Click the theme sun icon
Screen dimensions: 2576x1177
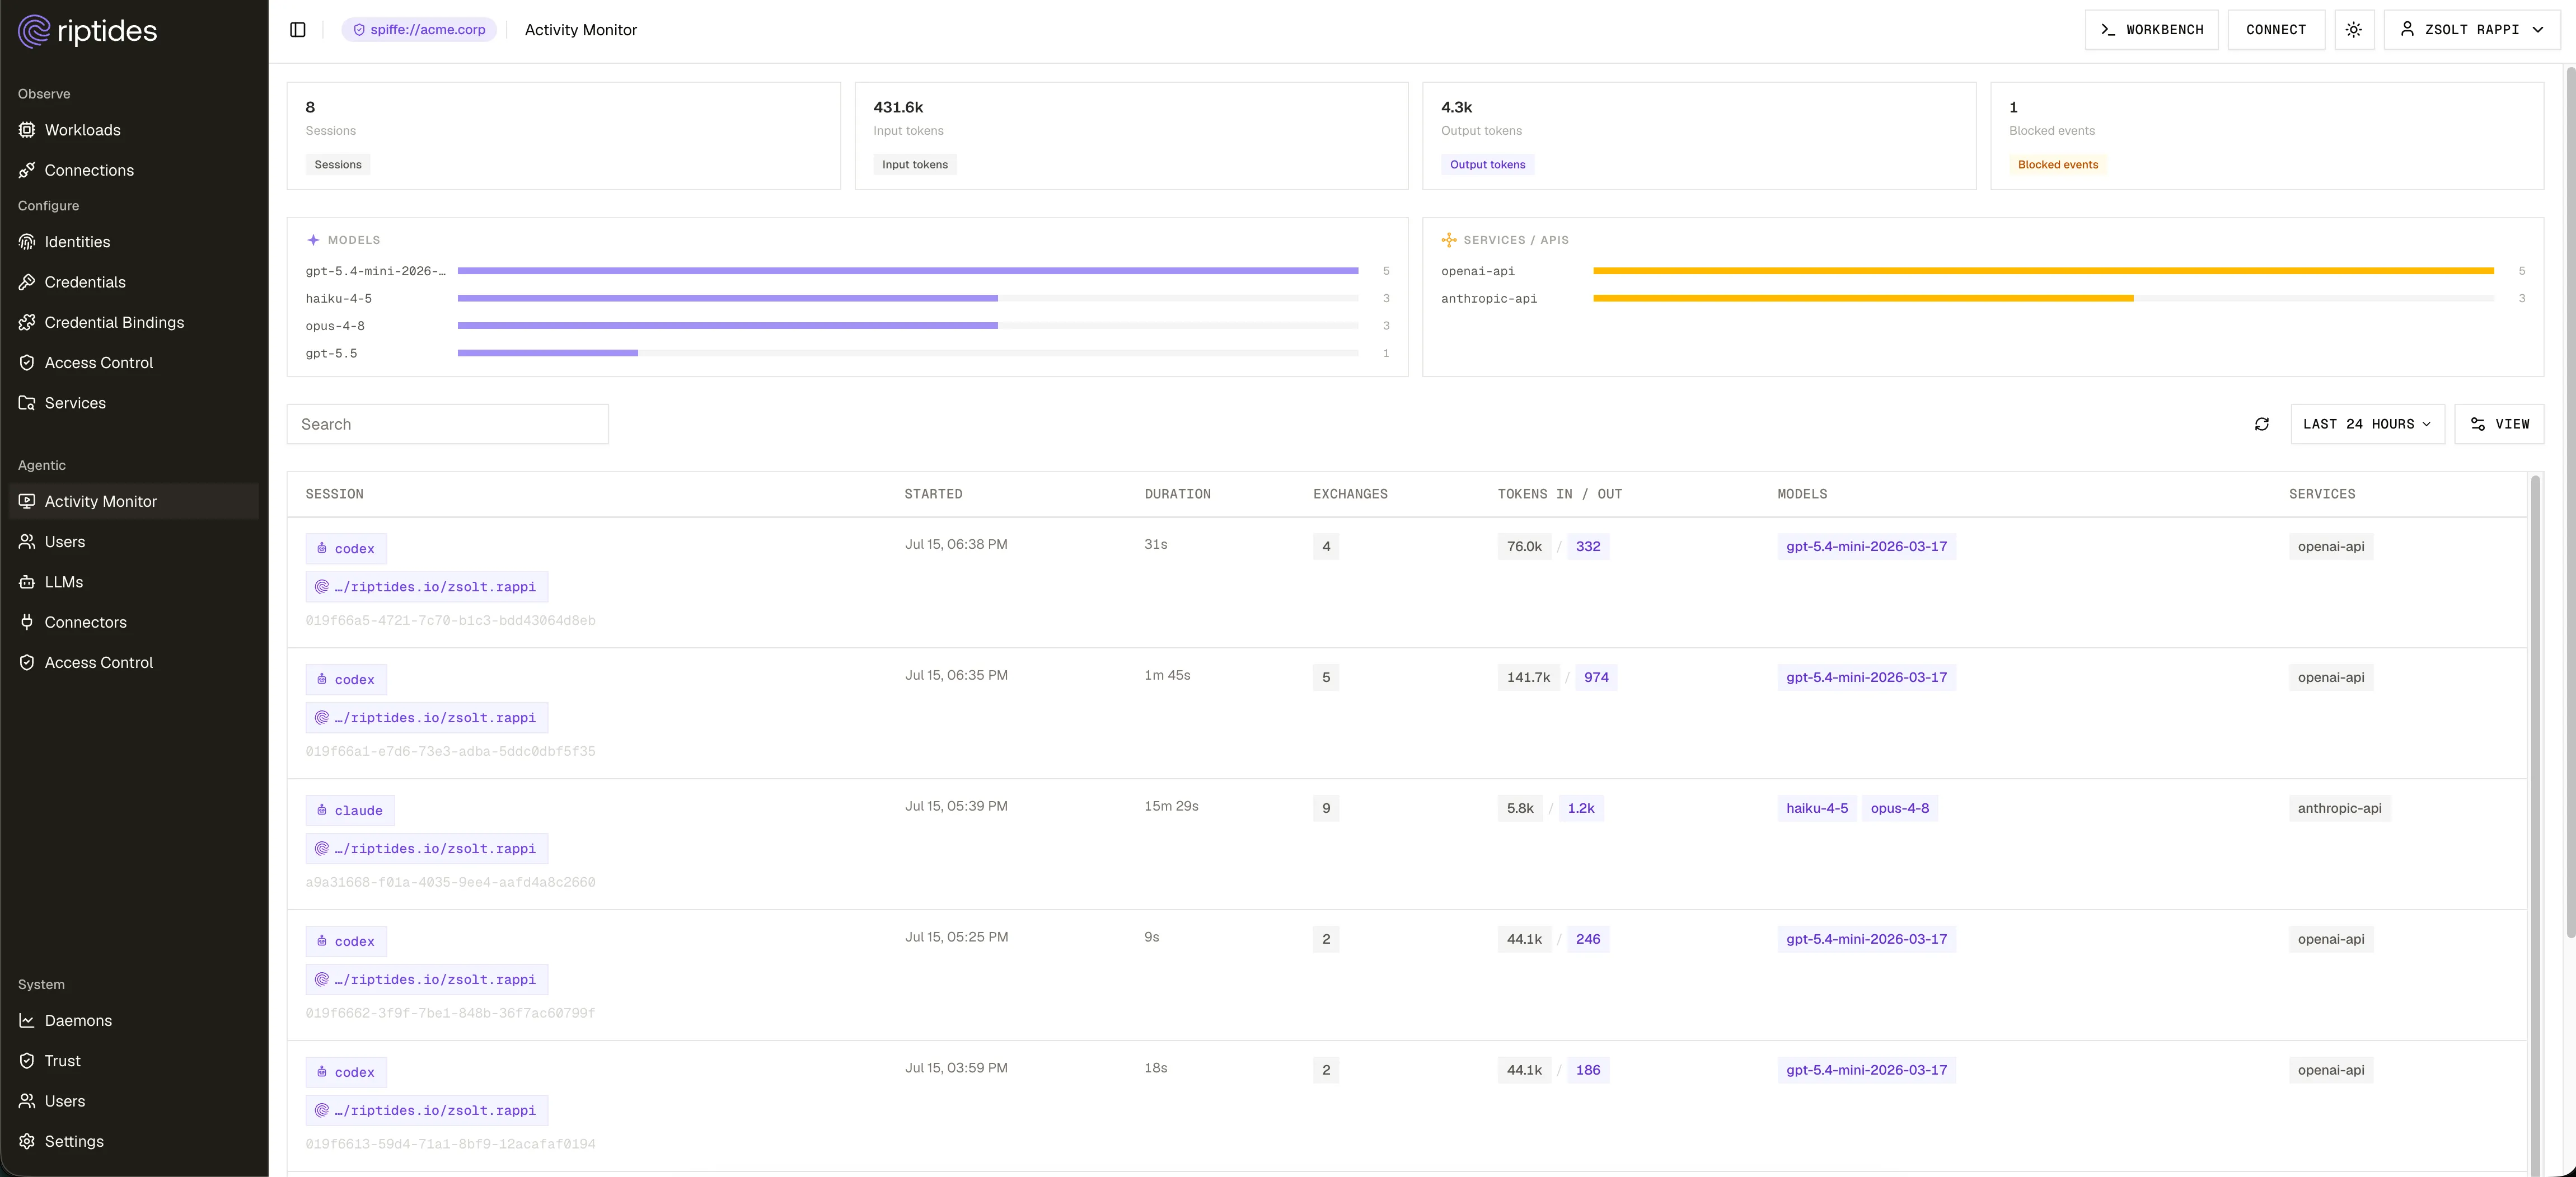coord(2354,30)
